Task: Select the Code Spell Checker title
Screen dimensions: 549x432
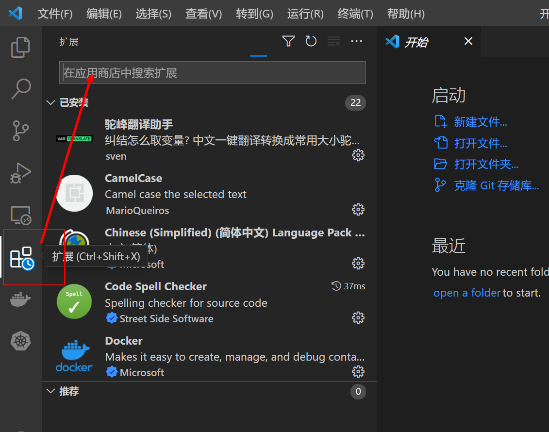Action: 156,287
